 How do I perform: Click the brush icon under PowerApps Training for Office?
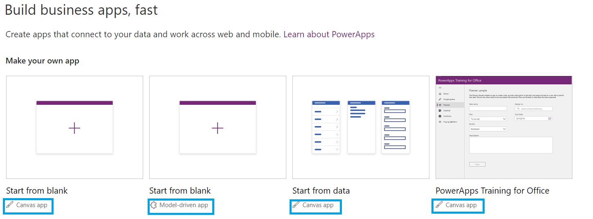pos(439,205)
